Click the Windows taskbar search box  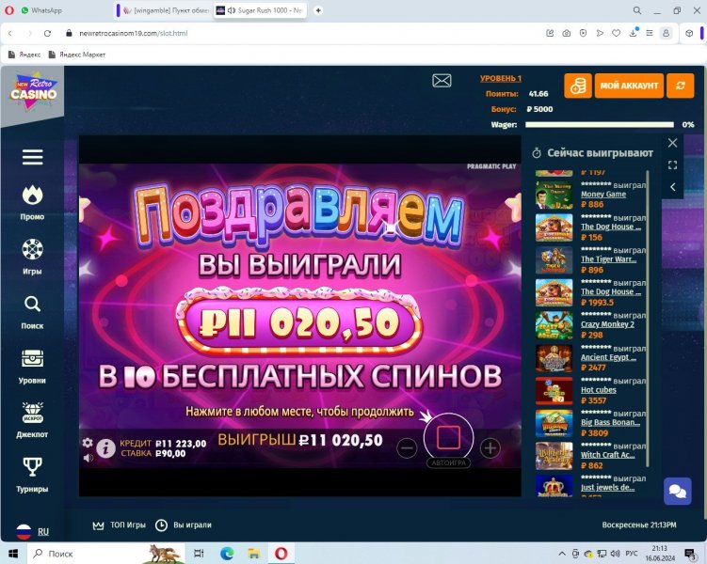point(106,554)
